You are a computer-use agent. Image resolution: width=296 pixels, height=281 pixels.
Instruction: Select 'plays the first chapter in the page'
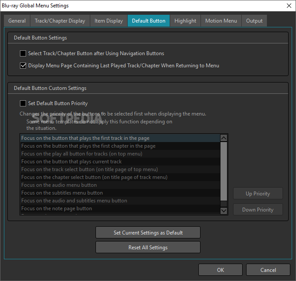[120, 146]
